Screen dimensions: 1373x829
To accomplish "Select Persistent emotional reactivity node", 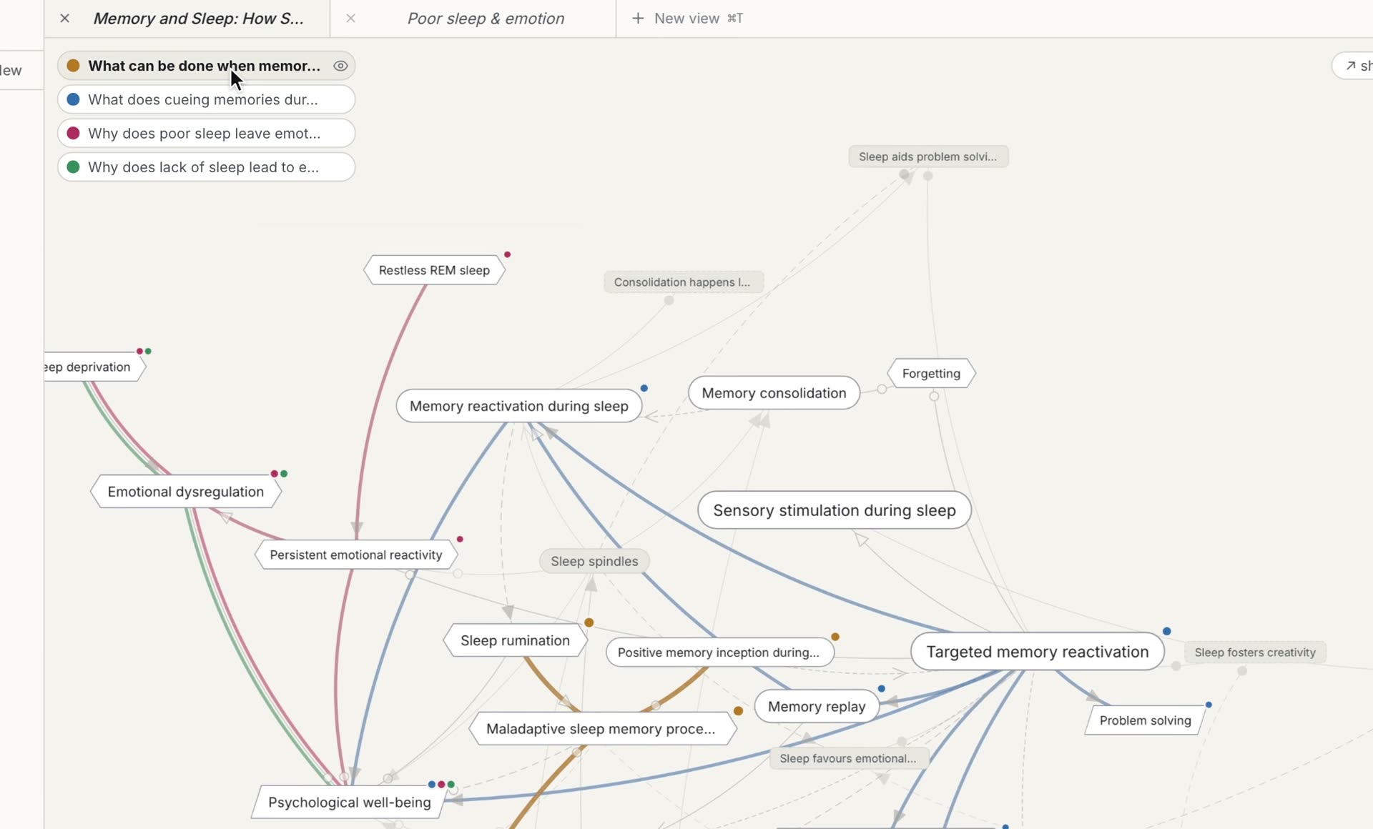I will point(356,555).
